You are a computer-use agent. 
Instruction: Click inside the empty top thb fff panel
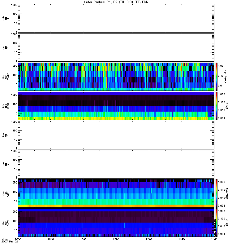[116, 18]
